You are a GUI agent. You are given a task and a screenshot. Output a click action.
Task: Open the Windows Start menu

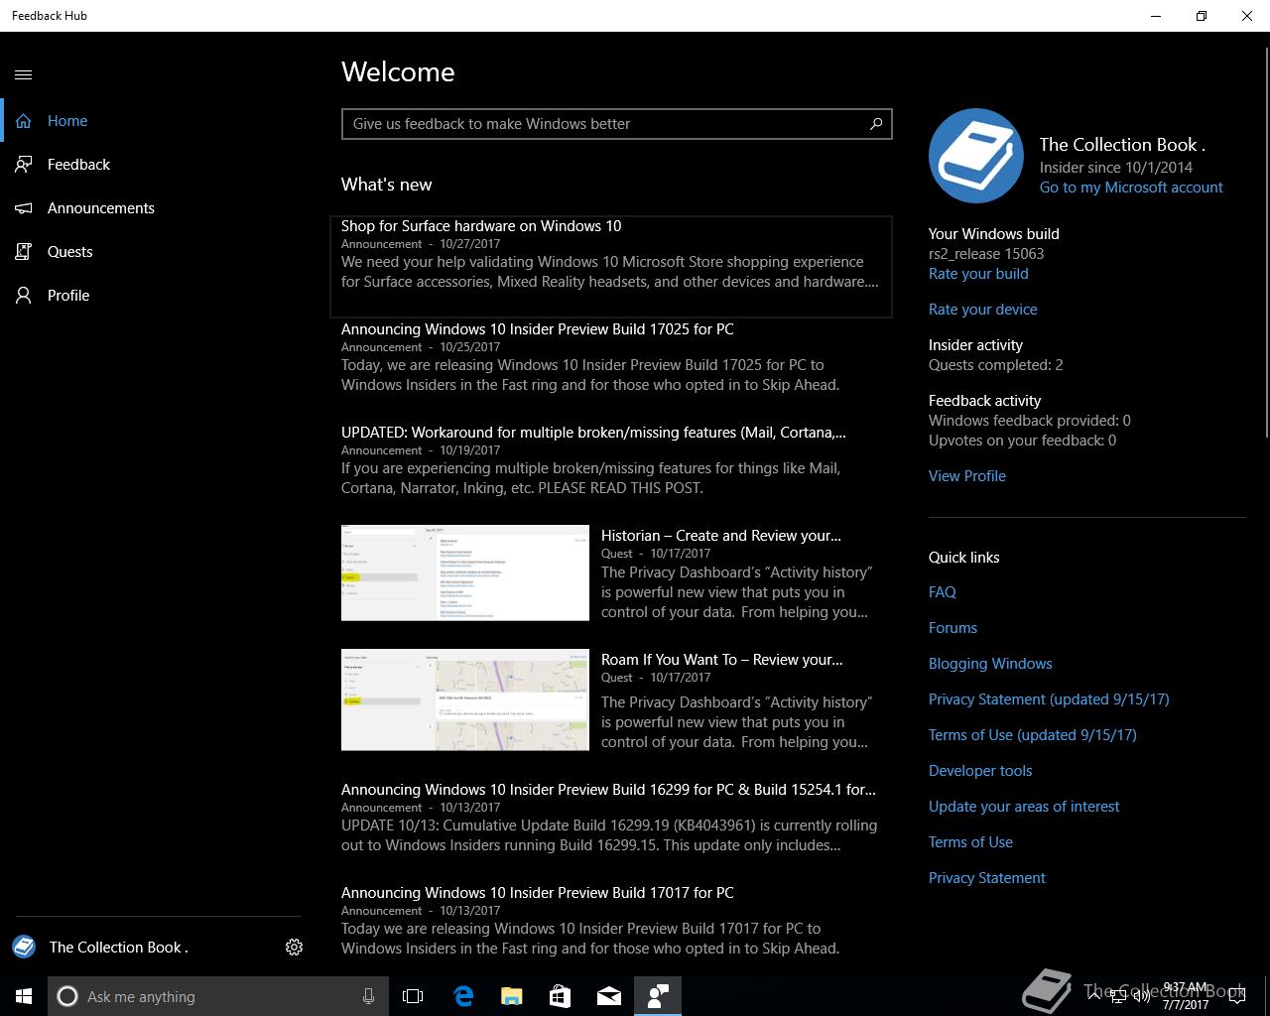coord(24,996)
